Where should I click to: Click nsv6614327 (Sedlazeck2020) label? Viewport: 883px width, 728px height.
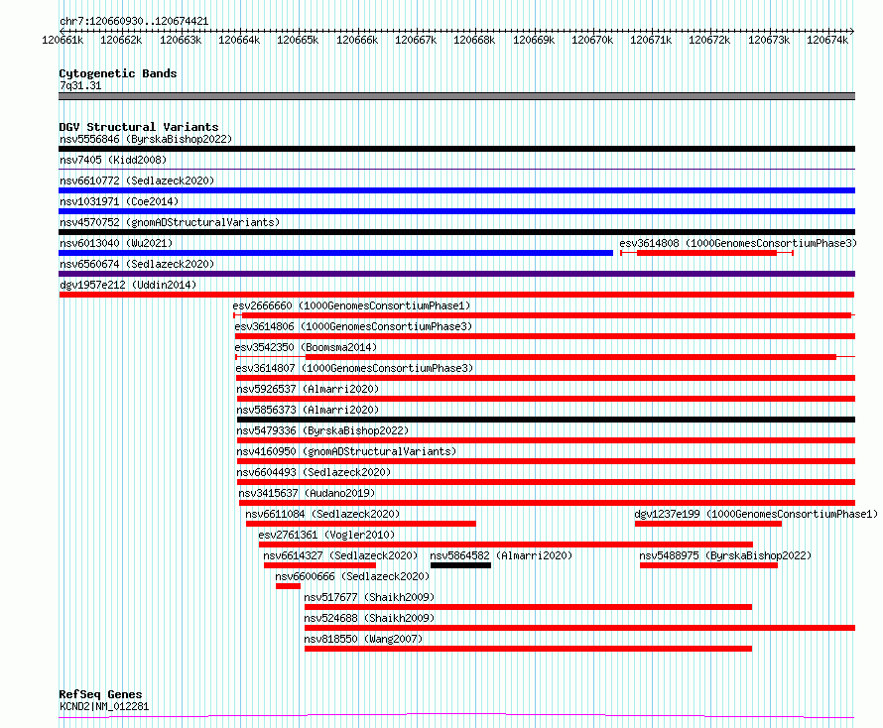(x=340, y=555)
